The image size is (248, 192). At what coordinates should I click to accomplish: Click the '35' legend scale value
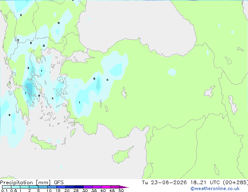(94, 190)
